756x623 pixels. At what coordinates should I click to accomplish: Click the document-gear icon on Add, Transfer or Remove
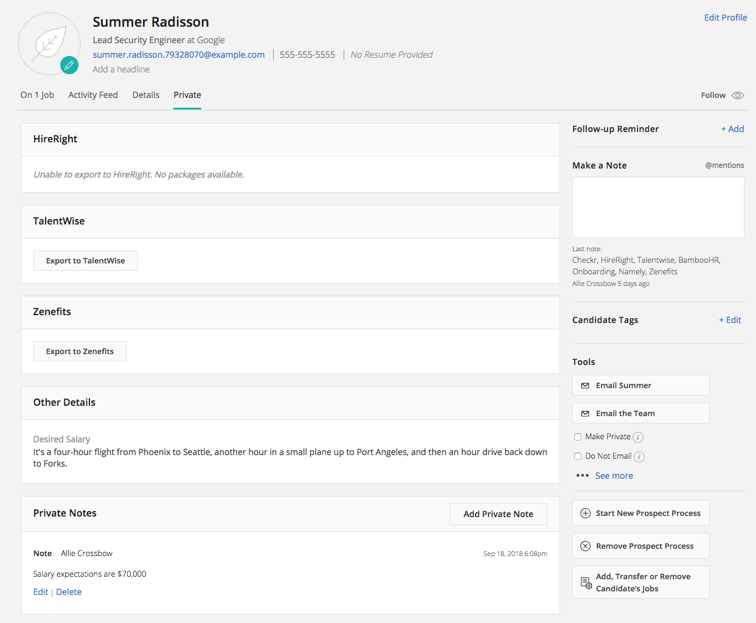coord(586,583)
